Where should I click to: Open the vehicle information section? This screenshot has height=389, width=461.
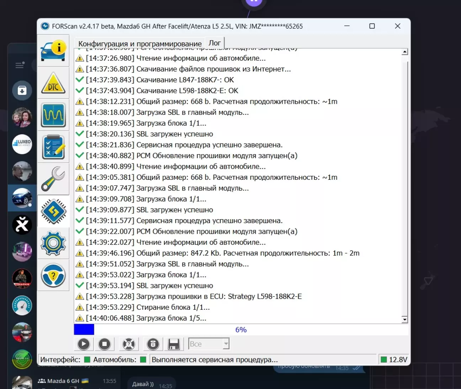click(53, 50)
